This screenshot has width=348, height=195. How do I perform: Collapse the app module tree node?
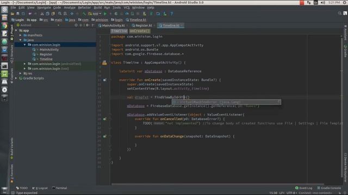coord(16,30)
